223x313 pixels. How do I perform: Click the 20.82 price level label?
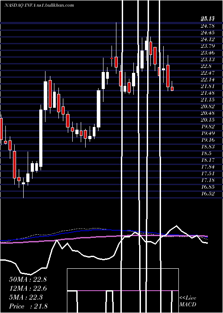208,106
